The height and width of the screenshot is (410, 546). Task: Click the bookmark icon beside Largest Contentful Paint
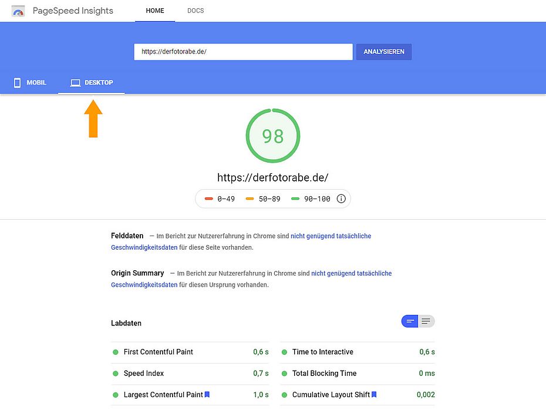pyautogui.click(x=207, y=394)
